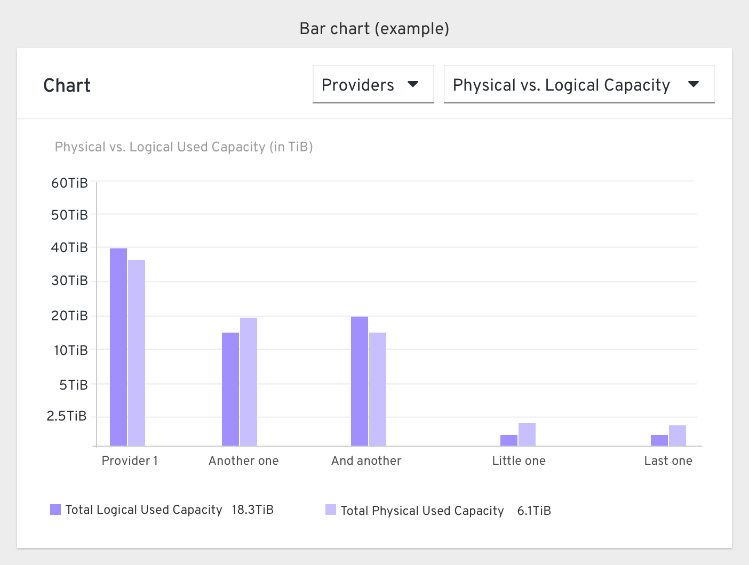The height and width of the screenshot is (565, 749).
Task: Click the Provider 1 axis label
Action: click(x=130, y=461)
